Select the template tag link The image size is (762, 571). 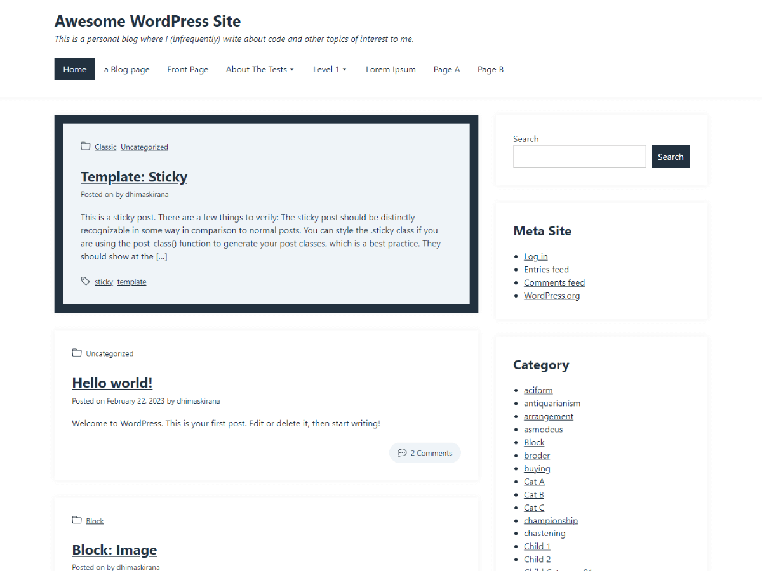(x=131, y=282)
